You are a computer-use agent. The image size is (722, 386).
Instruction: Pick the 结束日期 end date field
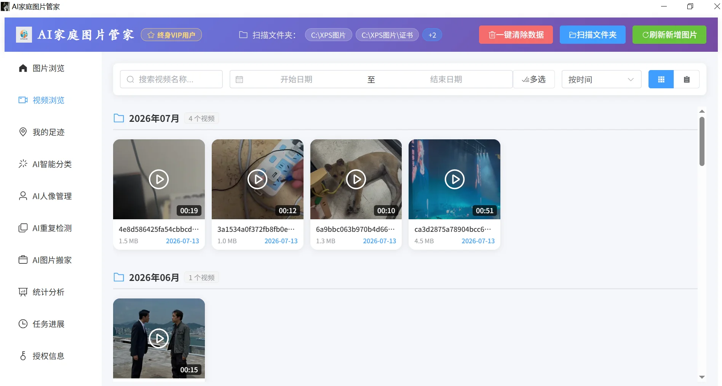click(446, 79)
